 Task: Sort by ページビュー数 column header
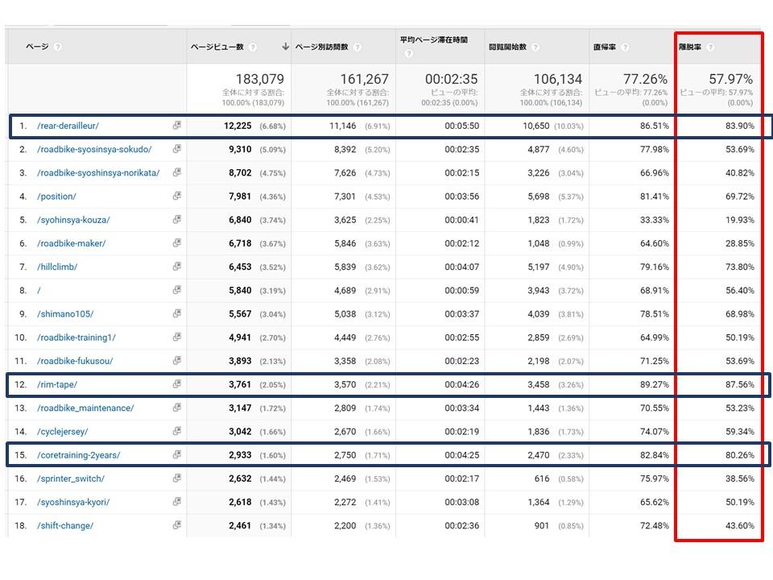click(217, 47)
